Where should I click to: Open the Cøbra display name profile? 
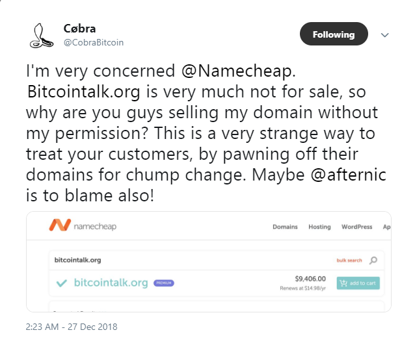[x=79, y=29]
